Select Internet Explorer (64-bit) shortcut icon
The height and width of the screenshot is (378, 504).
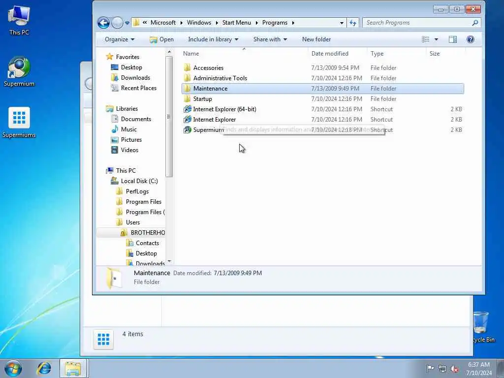[188, 109]
